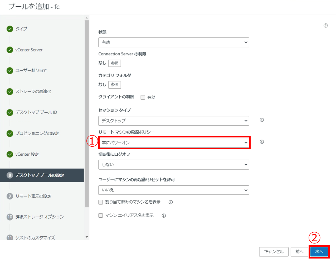The width and height of the screenshot is (336, 263).
Task: Click 参照 button for Connection Server の制限
Action: click(x=115, y=63)
